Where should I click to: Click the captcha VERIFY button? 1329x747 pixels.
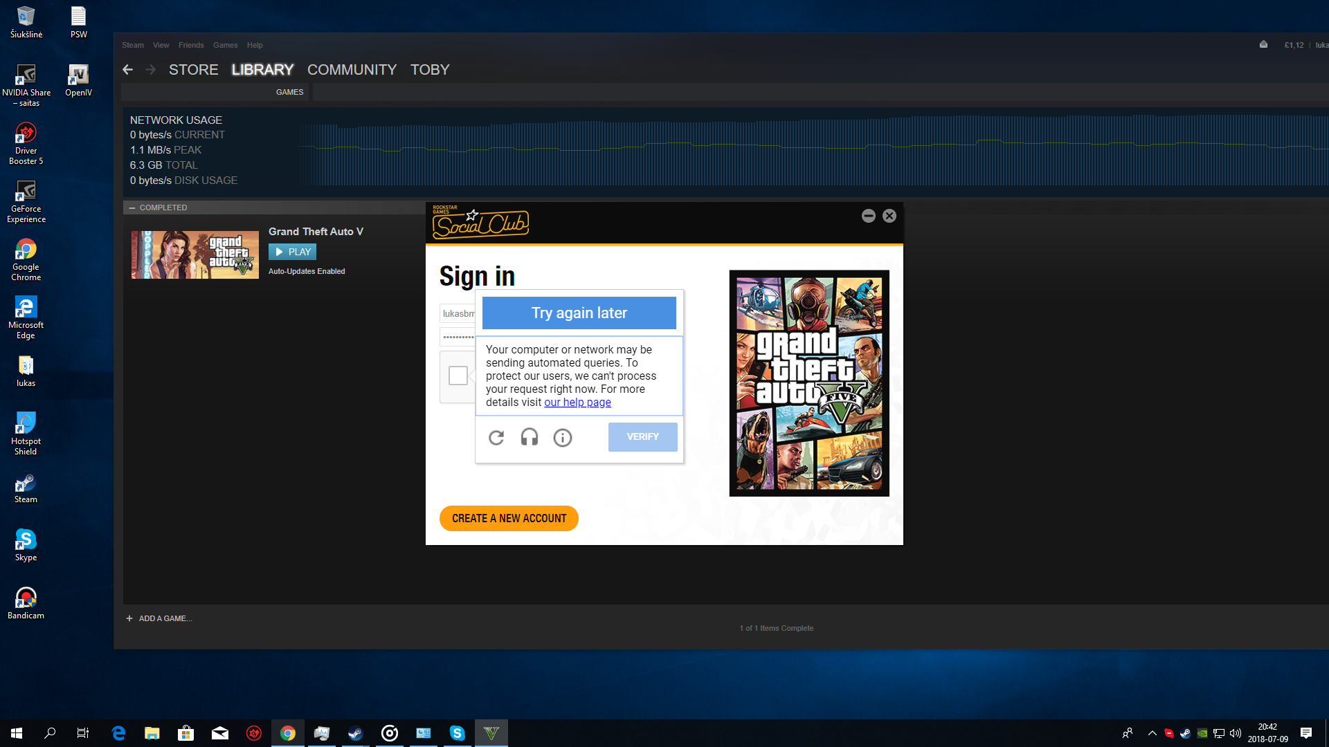click(643, 436)
